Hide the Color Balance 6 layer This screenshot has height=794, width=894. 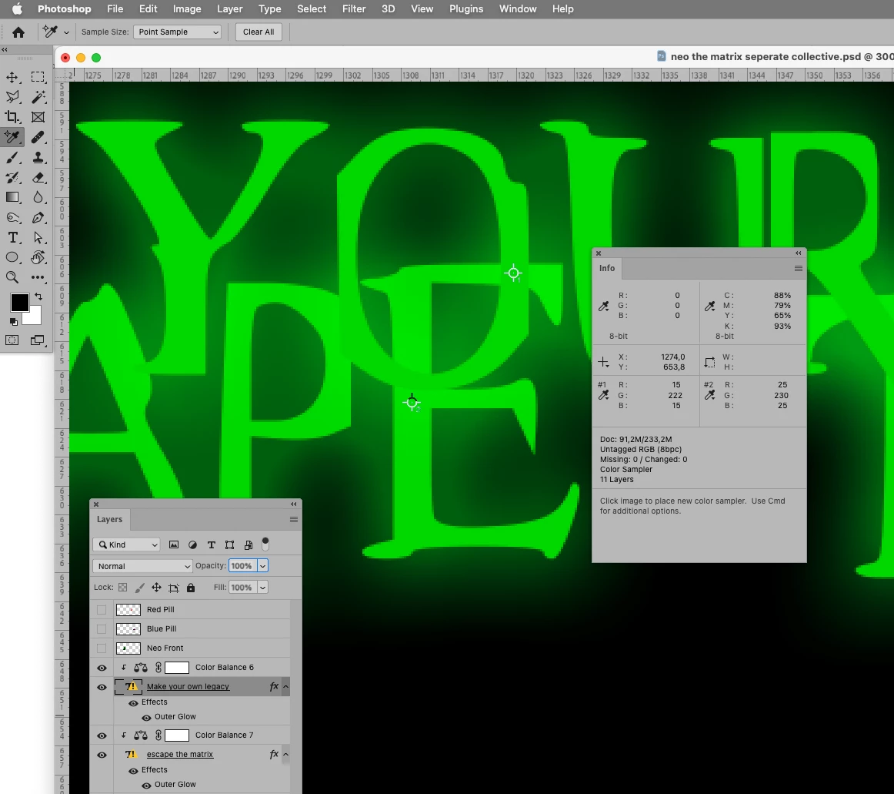[x=102, y=668]
